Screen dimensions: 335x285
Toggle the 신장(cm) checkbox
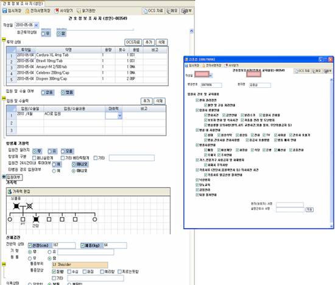pyautogui.click(x=30, y=245)
